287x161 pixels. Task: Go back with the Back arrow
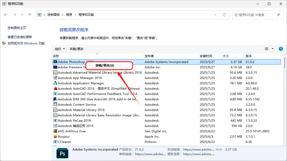(x=6, y=15)
